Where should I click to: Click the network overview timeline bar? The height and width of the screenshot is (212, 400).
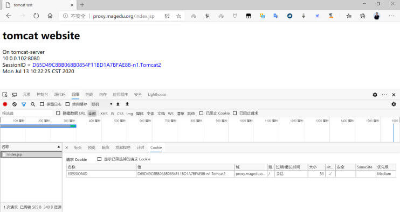tap(38, 126)
